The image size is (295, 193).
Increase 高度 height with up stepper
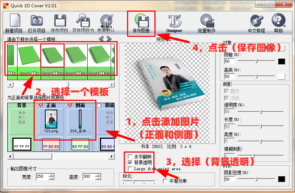pos(98,175)
